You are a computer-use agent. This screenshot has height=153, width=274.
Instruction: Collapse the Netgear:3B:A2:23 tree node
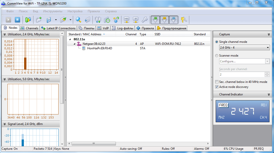click(74, 44)
